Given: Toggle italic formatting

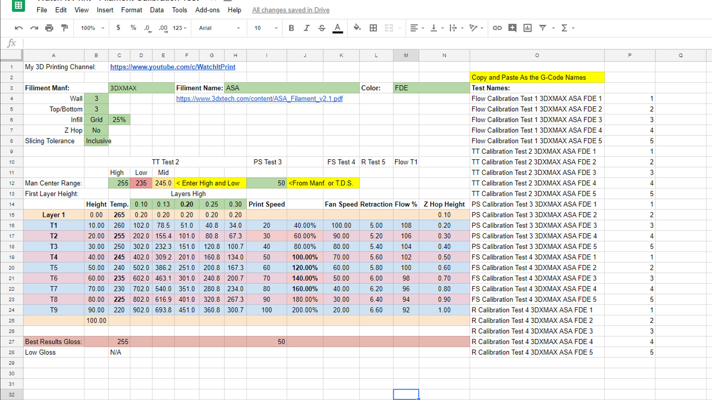Looking at the screenshot, I should (306, 28).
